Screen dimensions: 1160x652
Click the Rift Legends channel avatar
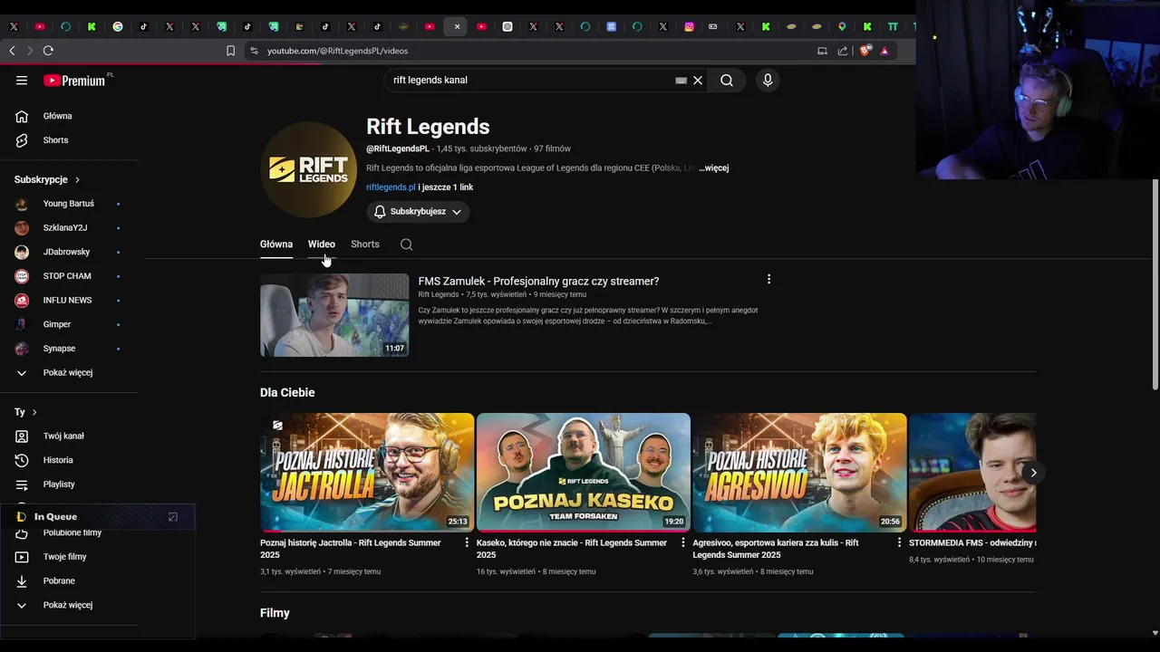point(308,169)
